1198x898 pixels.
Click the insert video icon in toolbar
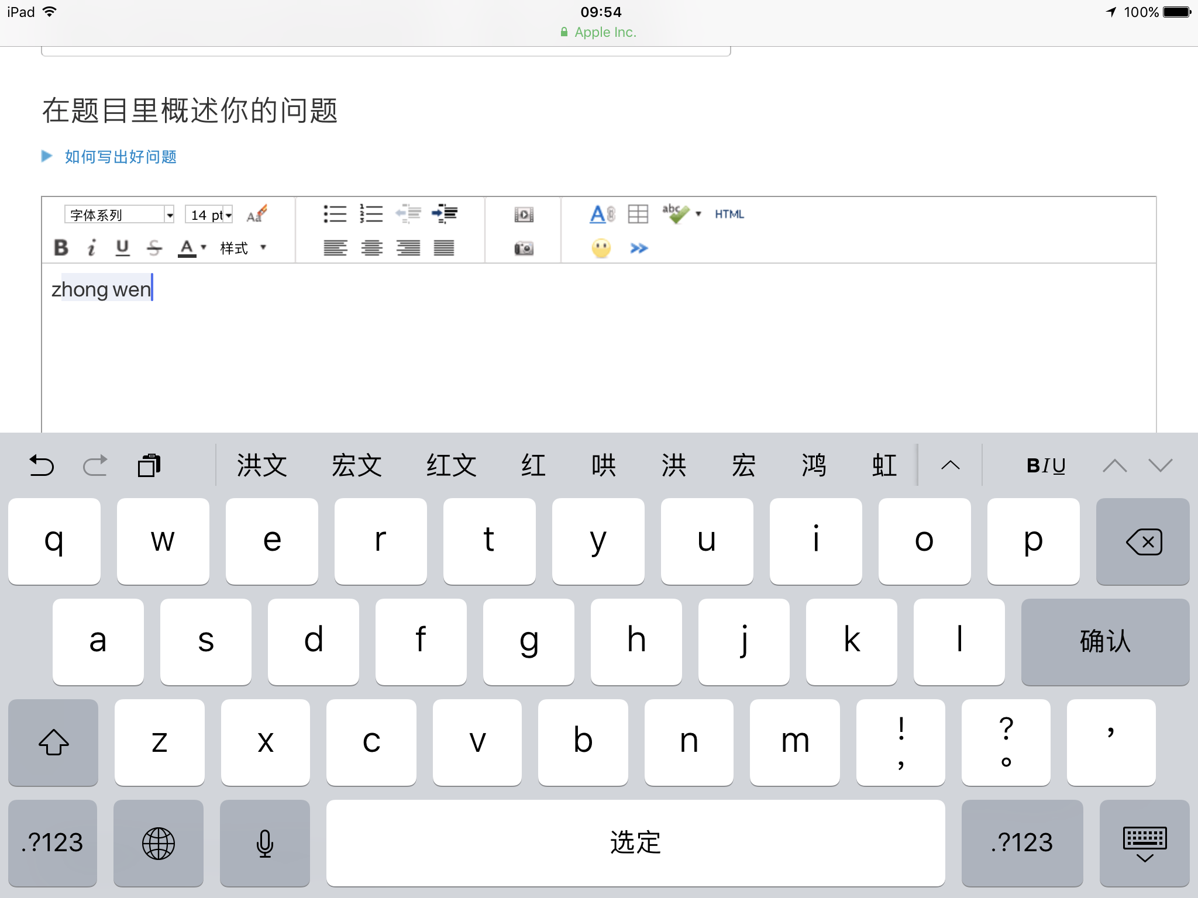(x=524, y=215)
